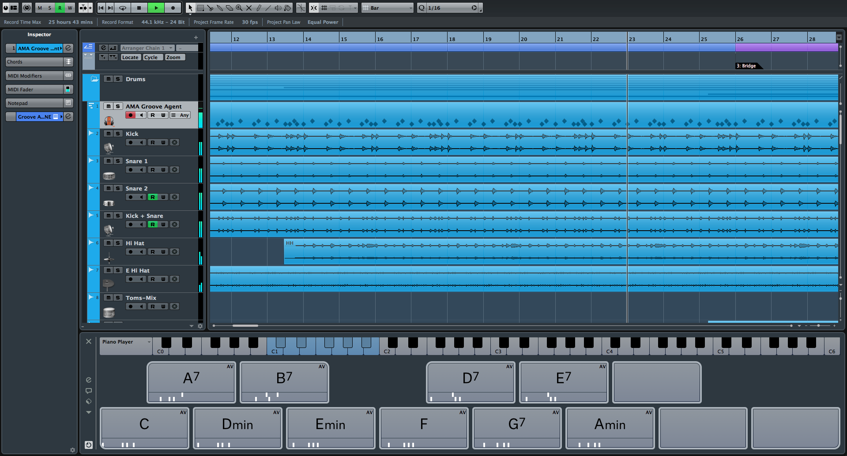This screenshot has height=456, width=847.
Task: Solo the Snare 1 track
Action: click(118, 161)
